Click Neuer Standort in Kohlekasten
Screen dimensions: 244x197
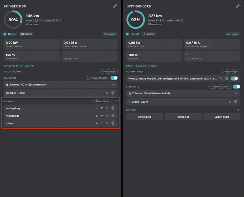coord(98,78)
